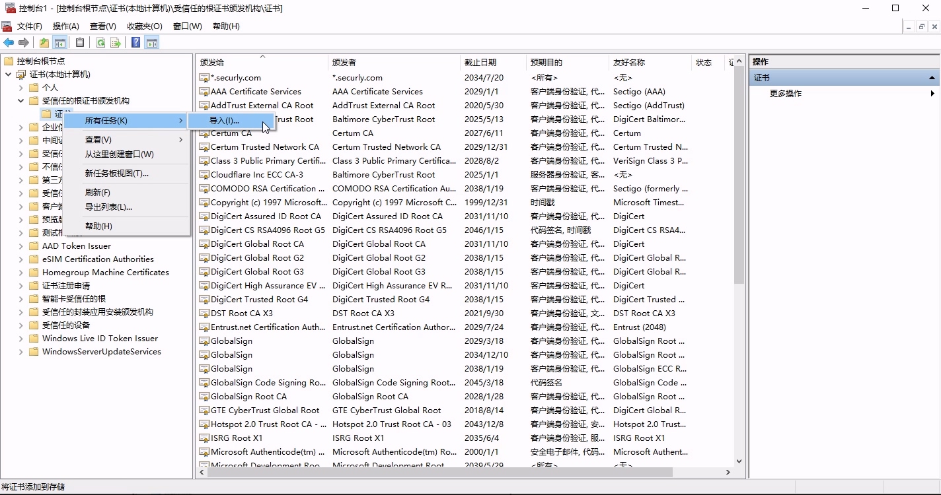Click folder icon beside 个人

[34, 87]
